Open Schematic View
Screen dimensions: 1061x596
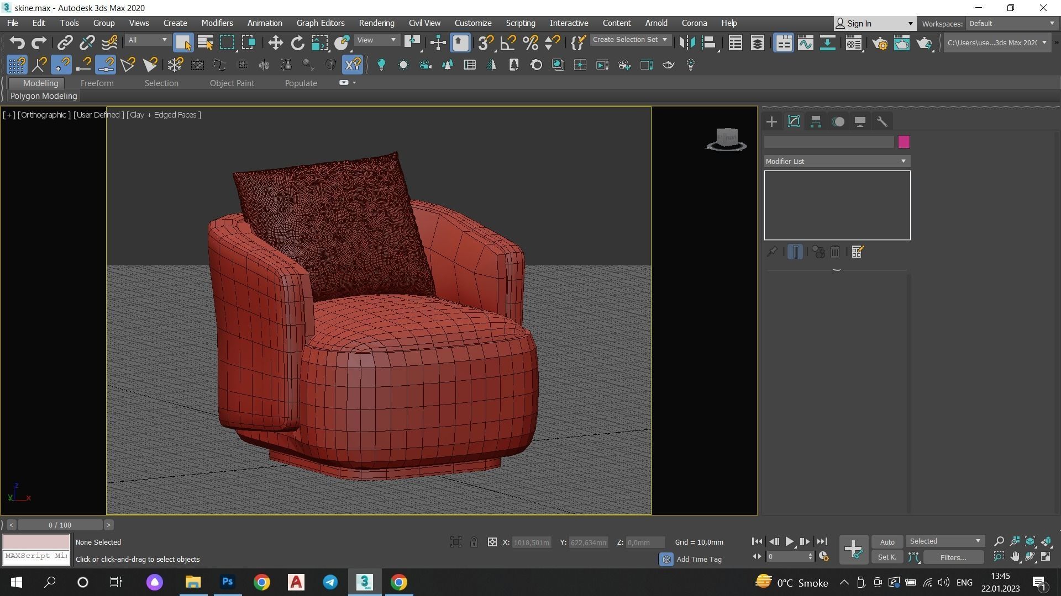coord(827,42)
